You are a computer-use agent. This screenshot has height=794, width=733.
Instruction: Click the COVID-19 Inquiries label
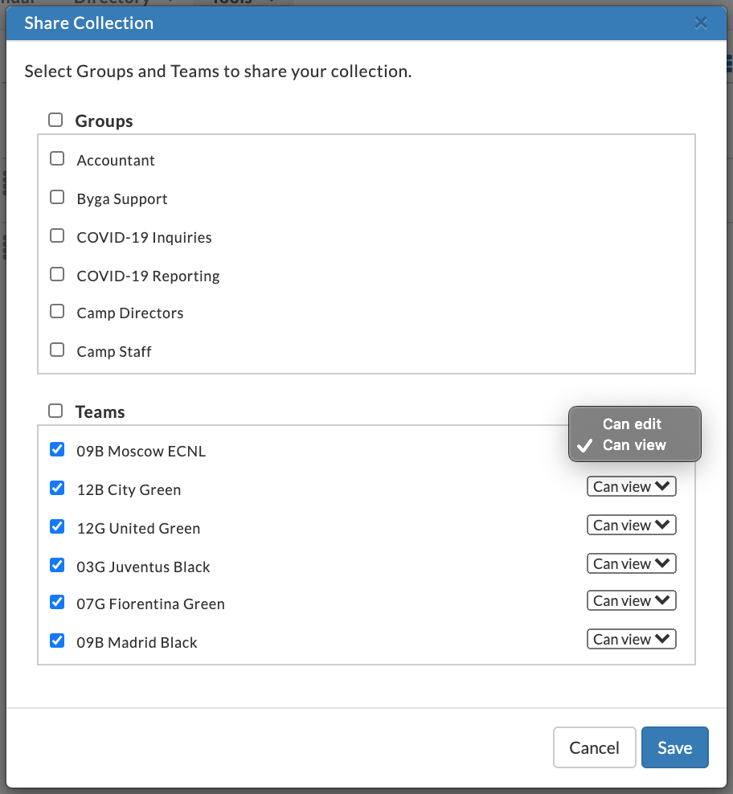click(145, 238)
